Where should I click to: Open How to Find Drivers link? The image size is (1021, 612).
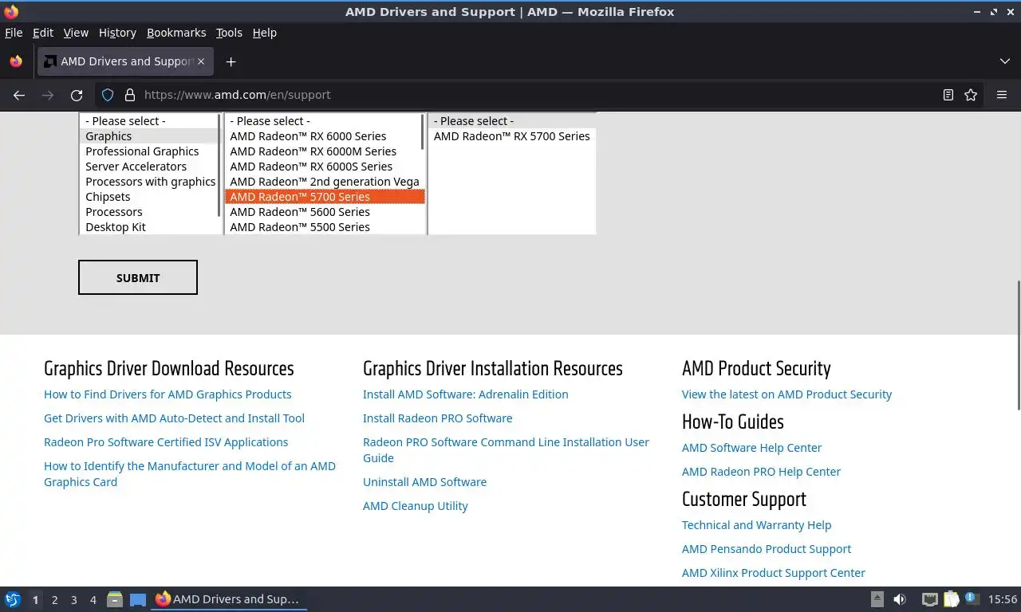click(x=168, y=394)
